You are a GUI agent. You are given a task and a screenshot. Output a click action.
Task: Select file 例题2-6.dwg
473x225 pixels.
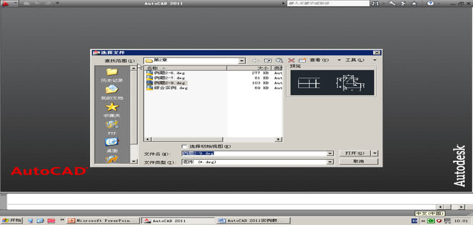(x=169, y=73)
